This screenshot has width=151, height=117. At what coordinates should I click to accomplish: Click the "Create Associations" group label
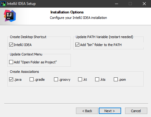(x=24, y=72)
